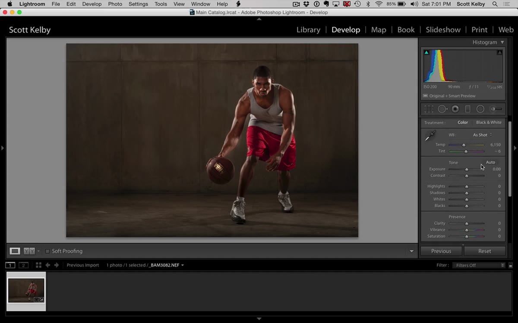518x323 pixels.
Task: Click the Reset button
Action: click(485, 251)
